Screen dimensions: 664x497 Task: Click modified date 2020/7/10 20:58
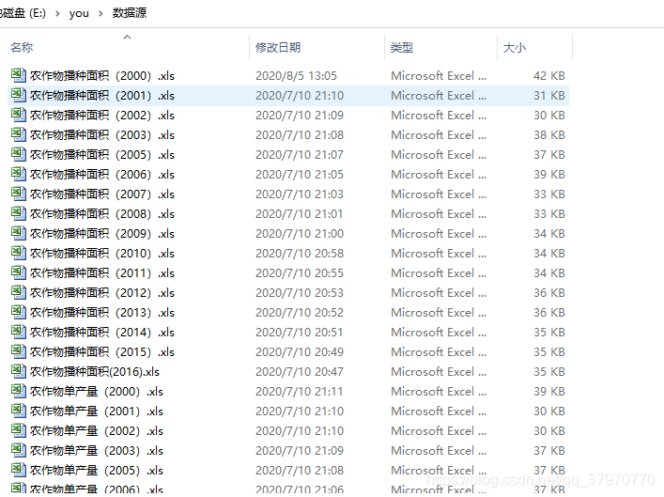click(x=300, y=254)
